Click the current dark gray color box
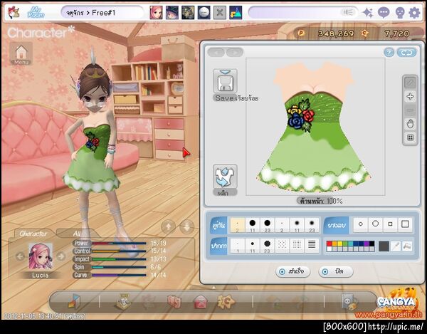427x334 pixels. [x=384, y=246]
